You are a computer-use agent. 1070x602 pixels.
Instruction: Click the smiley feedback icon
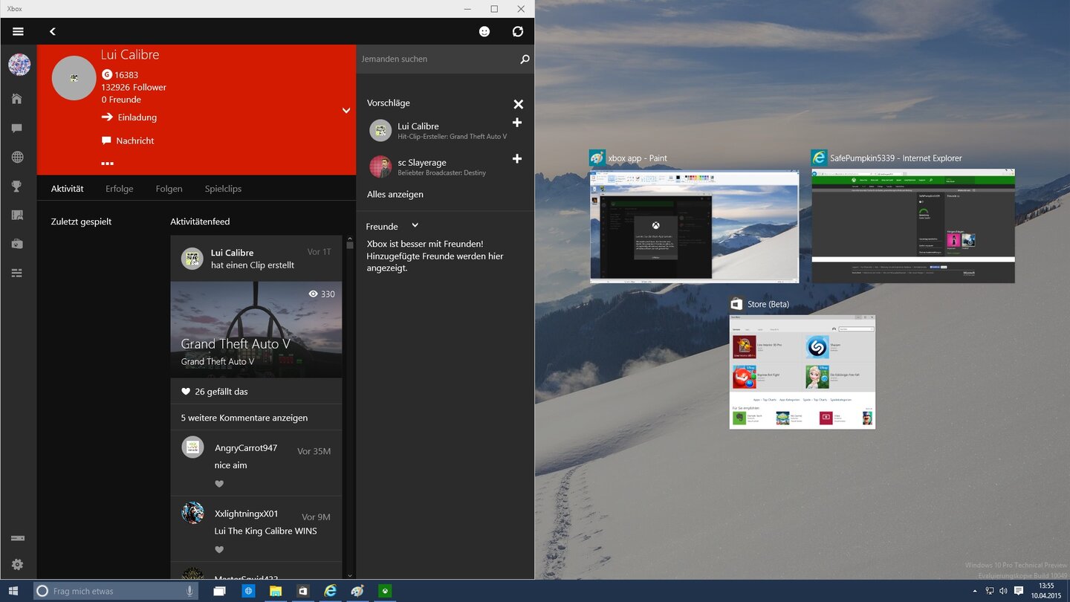coord(484,31)
